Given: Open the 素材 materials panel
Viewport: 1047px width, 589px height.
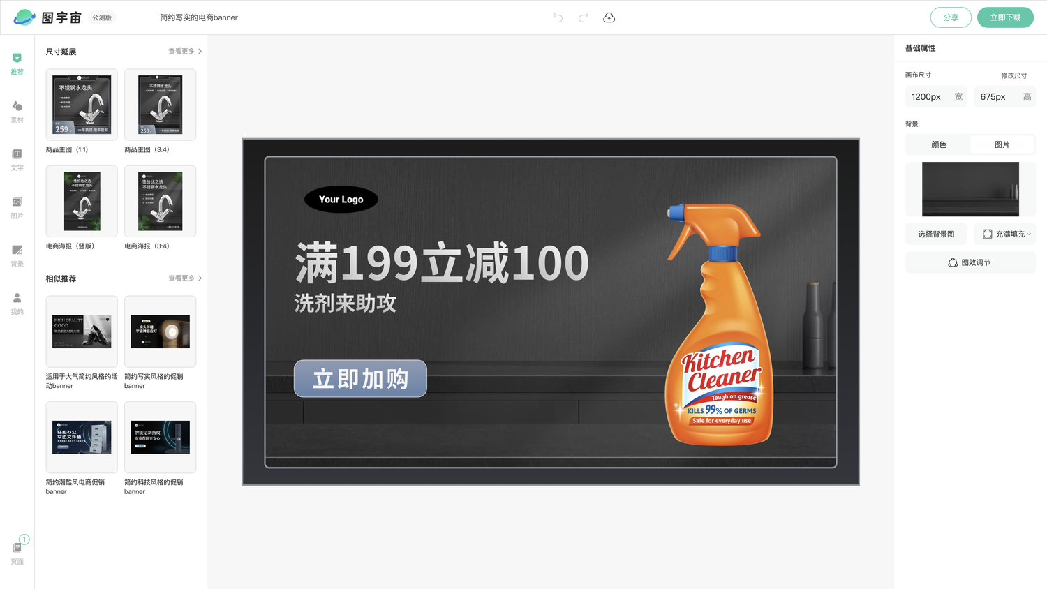Looking at the screenshot, I should (17, 112).
